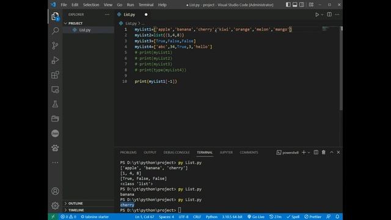Toggle the bottom panel layout icon
391x220 pixels.
point(294,5)
